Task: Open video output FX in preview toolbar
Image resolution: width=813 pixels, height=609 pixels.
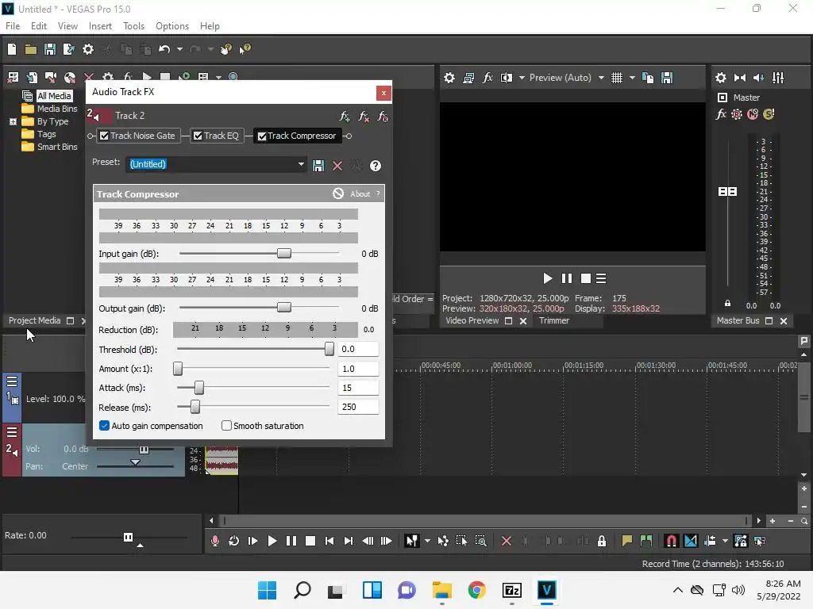Action: coord(487,78)
